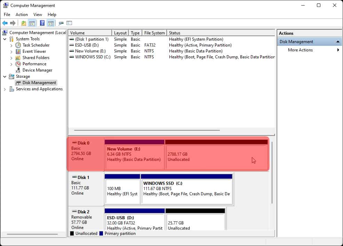Image resolution: width=343 pixels, height=246 pixels.
Task: Click the disk icon next to Disk 1
Action: [x=74, y=177]
